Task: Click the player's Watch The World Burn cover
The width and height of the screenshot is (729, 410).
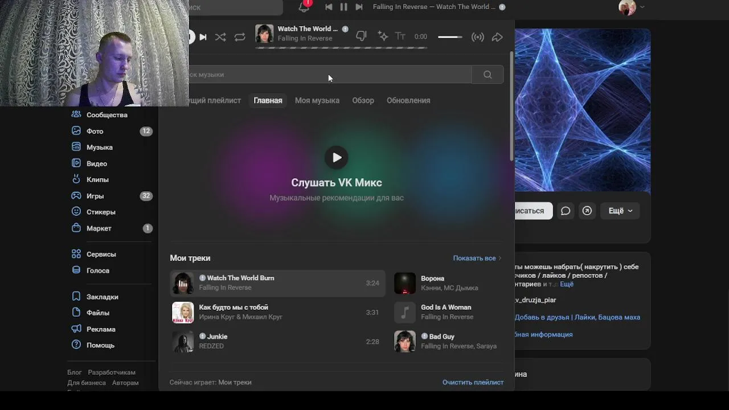Action: point(264,34)
